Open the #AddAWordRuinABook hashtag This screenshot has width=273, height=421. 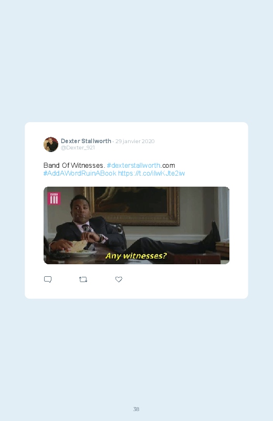[x=80, y=174]
